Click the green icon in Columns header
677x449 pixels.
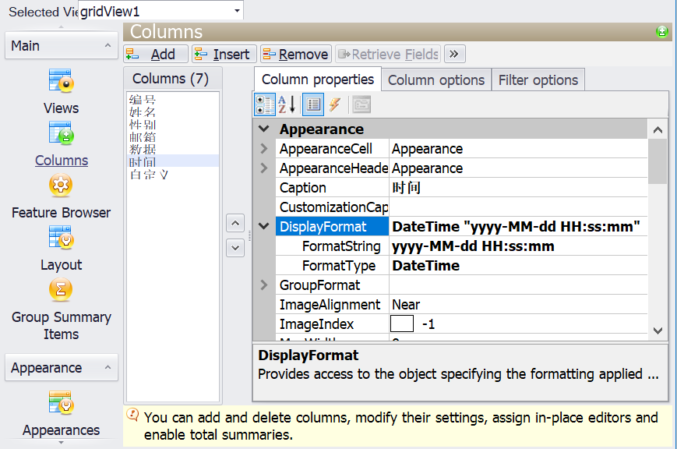[662, 31]
